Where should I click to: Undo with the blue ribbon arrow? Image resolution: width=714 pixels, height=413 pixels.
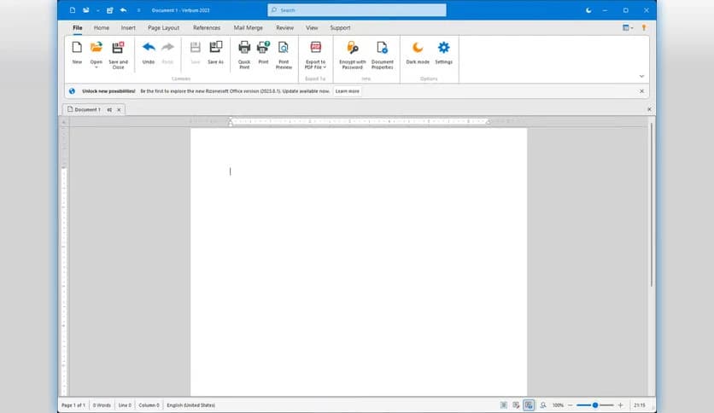coord(149,47)
